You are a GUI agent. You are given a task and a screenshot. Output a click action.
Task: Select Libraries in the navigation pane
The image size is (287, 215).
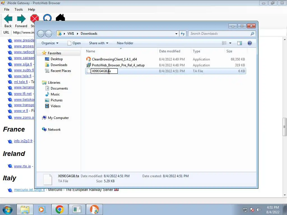(54, 83)
